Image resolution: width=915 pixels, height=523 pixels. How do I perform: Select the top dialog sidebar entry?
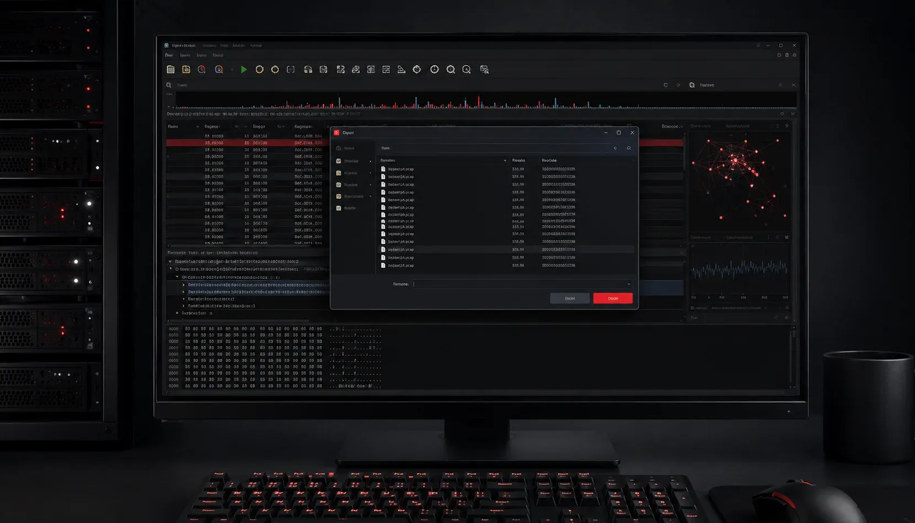click(x=347, y=148)
